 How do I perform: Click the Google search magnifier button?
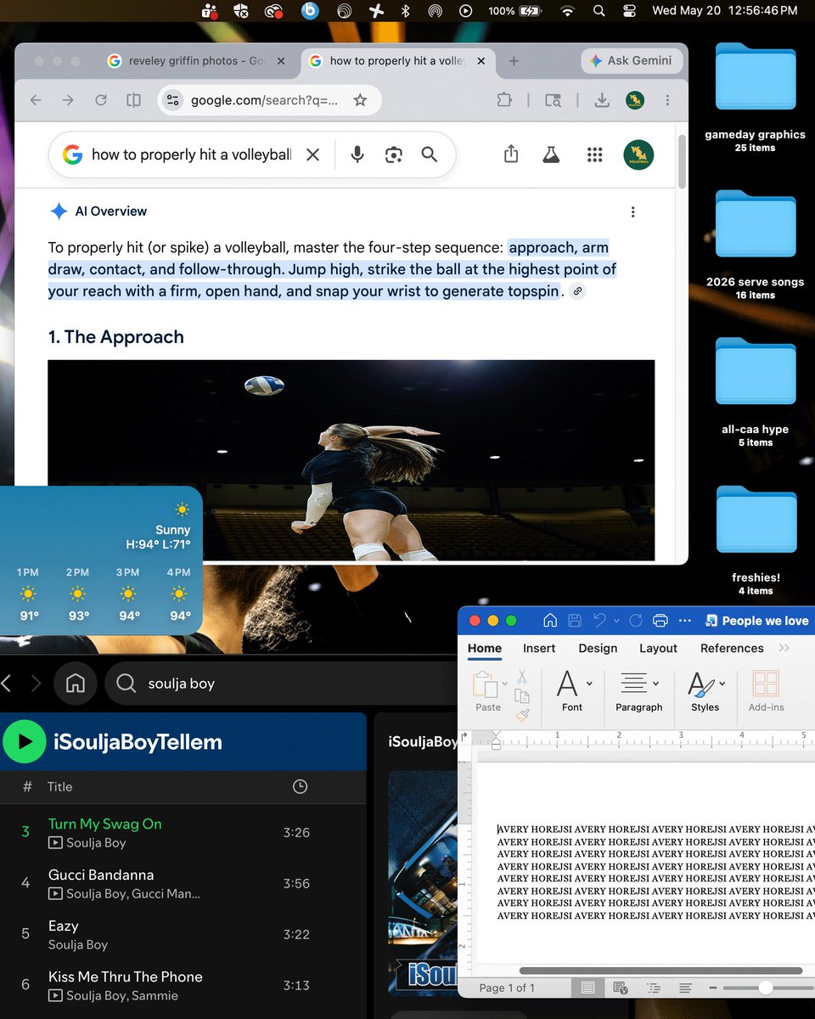(430, 155)
